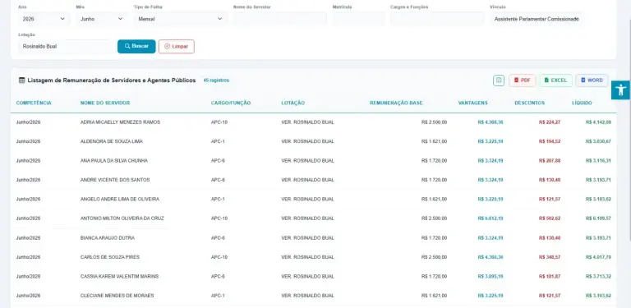Click the Líquido amount in ALDENORA DE SOUZA row
Viewport: 631px width, 308px height.
click(598, 141)
